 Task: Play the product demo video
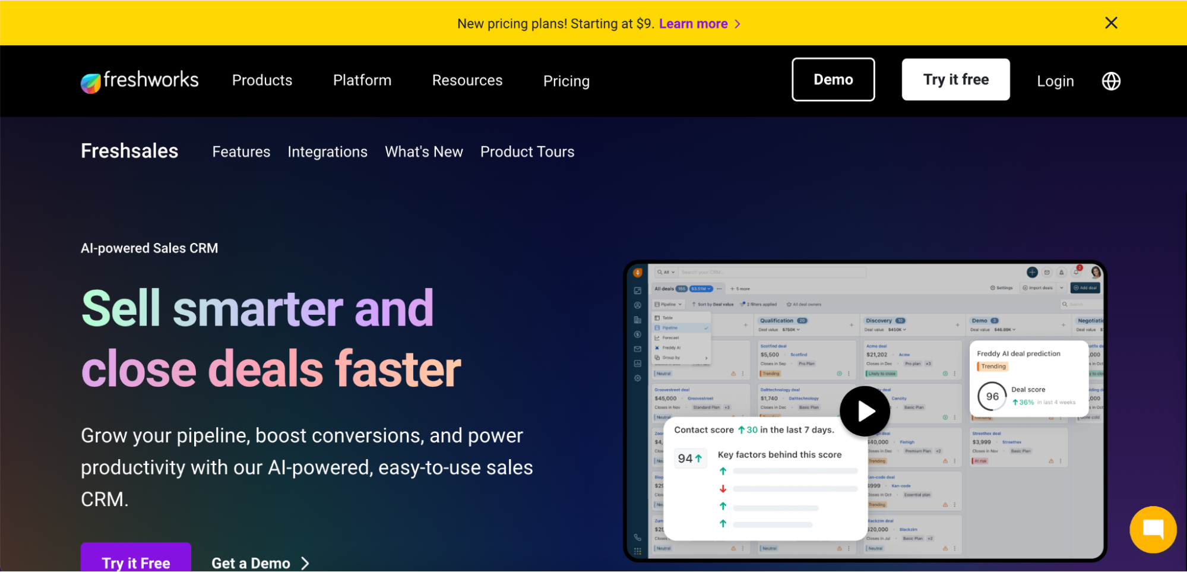click(865, 410)
